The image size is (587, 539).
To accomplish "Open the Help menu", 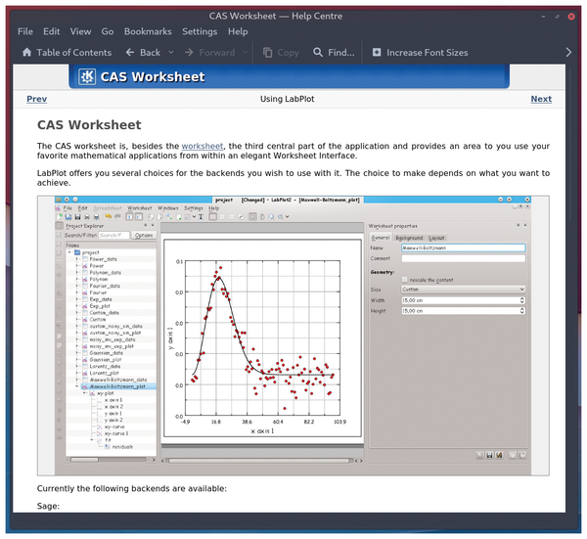I will pos(238,31).
